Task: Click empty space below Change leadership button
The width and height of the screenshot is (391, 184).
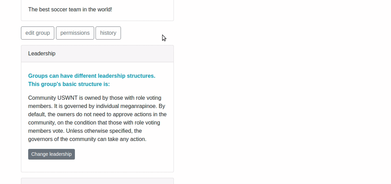Action: coord(97,166)
